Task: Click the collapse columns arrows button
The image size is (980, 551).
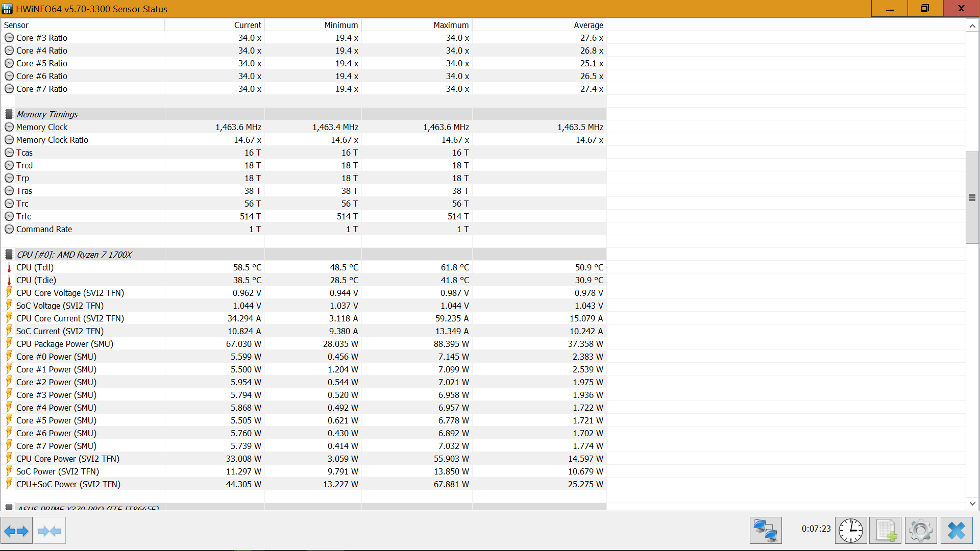Action: coord(50,531)
